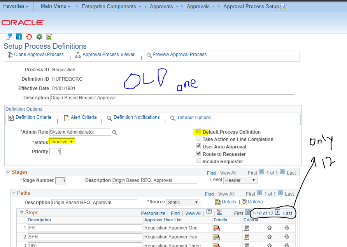Click Last in the Steps pagination
The image size is (347, 247).
pyautogui.click(x=287, y=213)
